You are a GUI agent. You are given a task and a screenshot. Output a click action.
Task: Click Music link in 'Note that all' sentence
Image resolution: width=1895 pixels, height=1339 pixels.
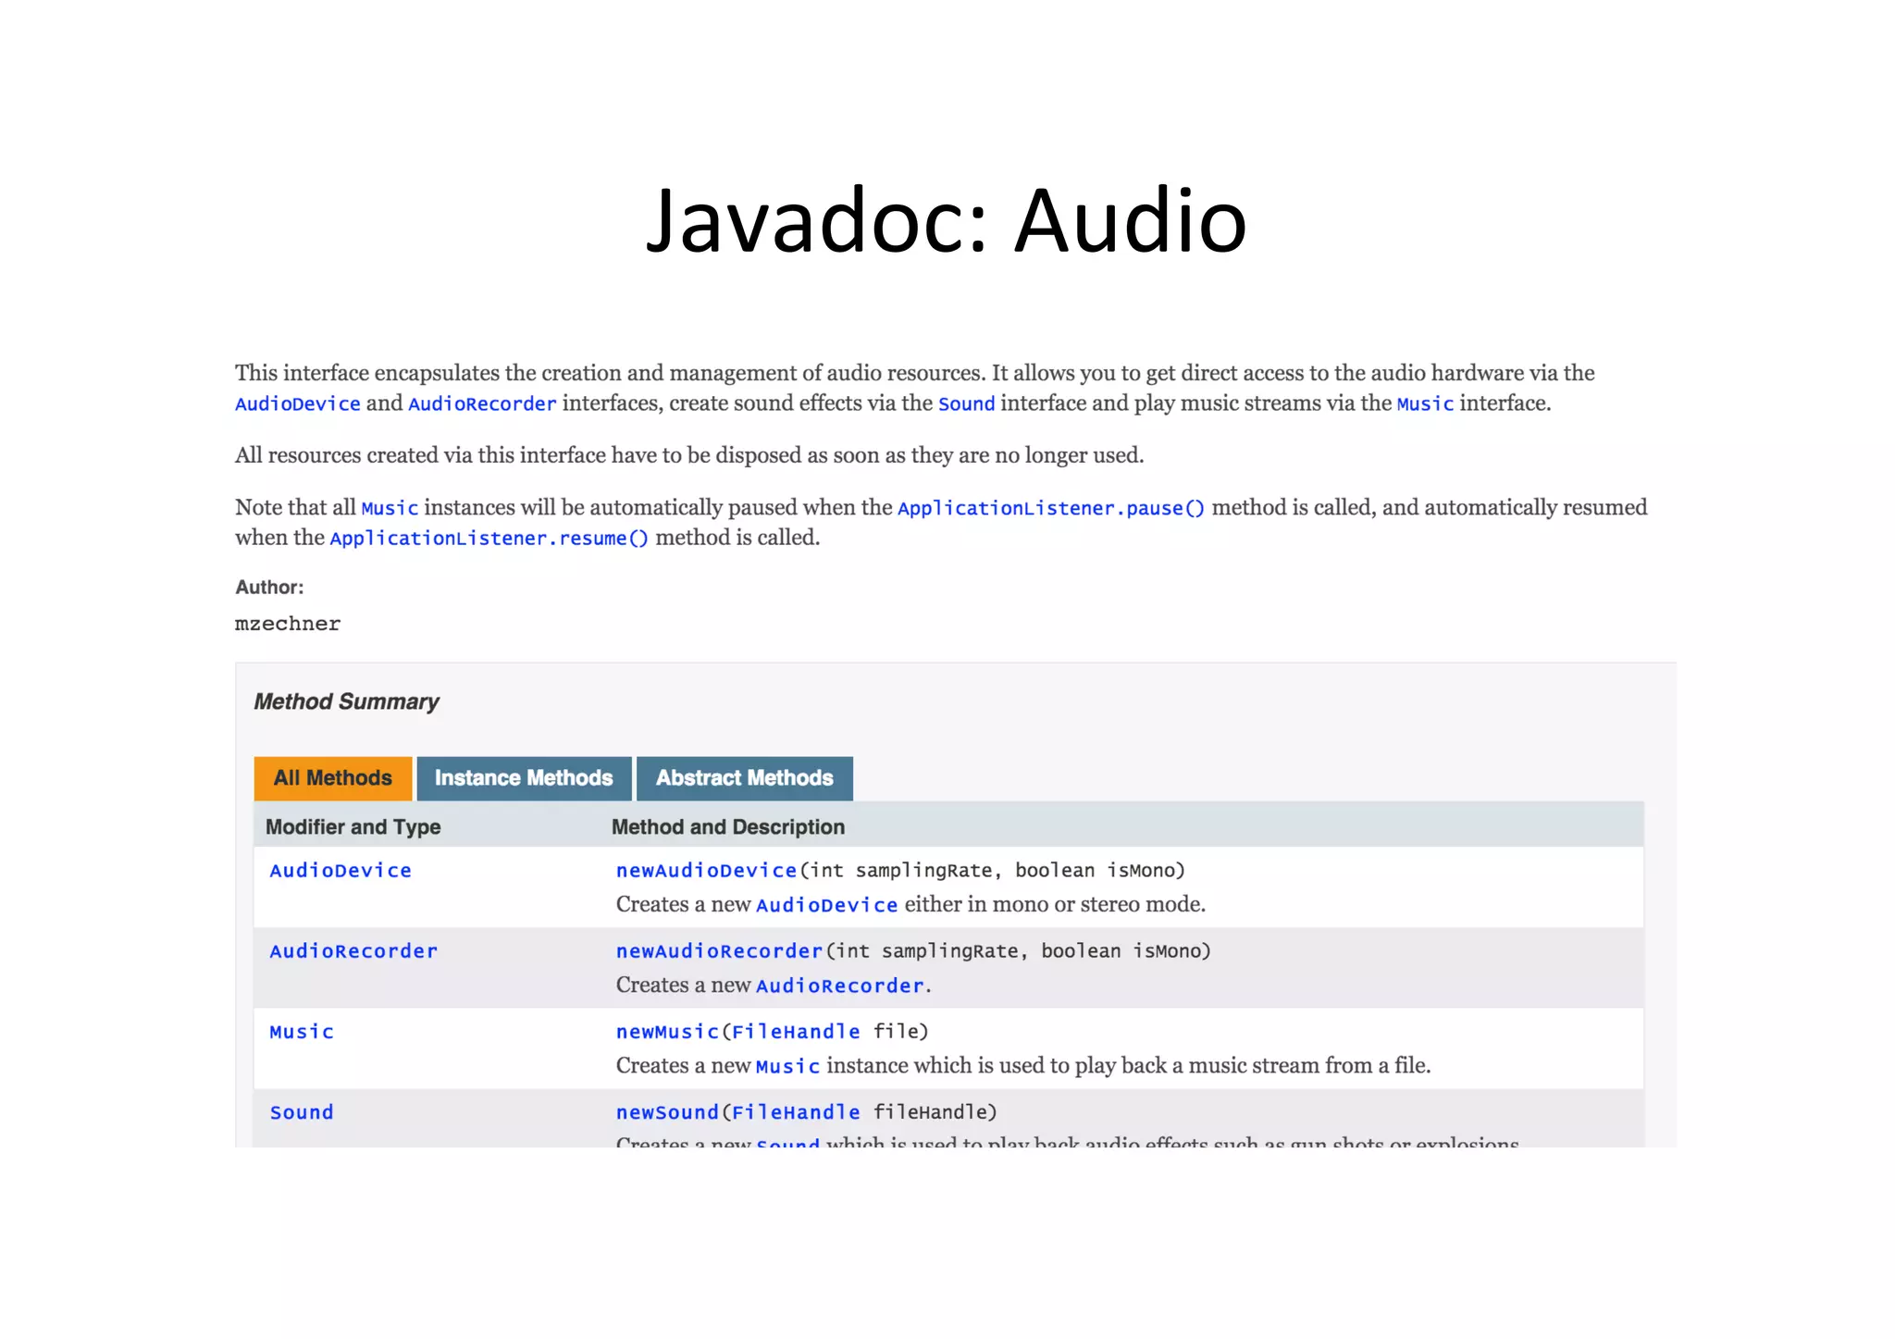pyautogui.click(x=390, y=508)
